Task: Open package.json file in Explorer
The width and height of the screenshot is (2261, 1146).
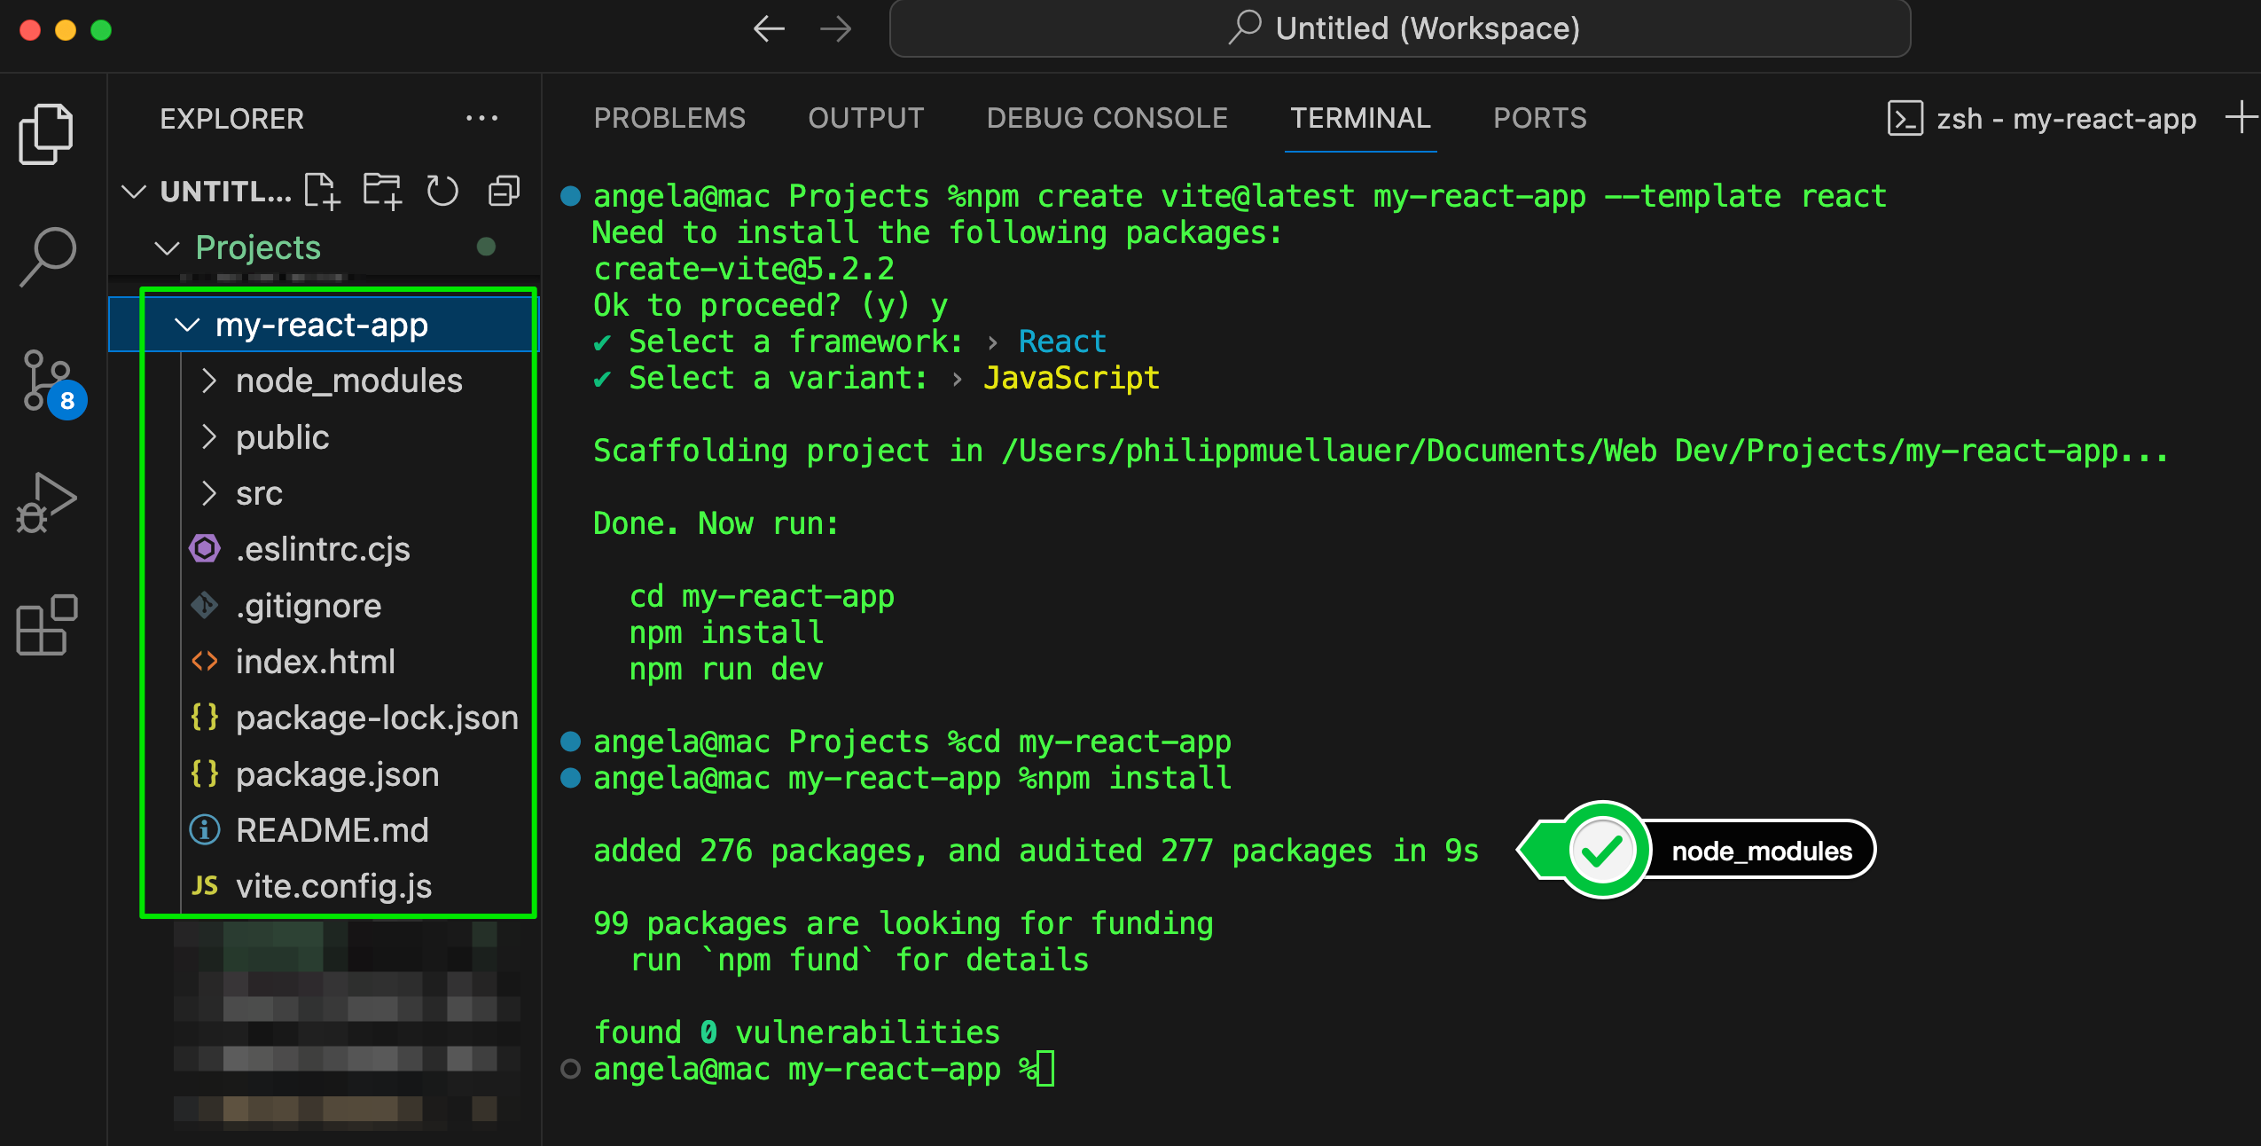Action: (x=337, y=774)
